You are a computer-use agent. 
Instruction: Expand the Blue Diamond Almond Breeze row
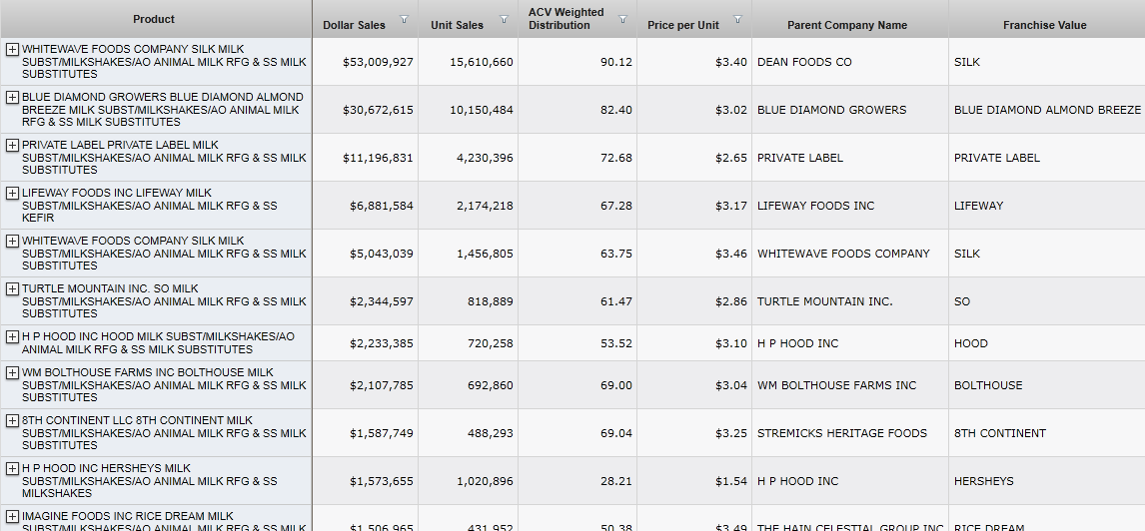pos(12,98)
